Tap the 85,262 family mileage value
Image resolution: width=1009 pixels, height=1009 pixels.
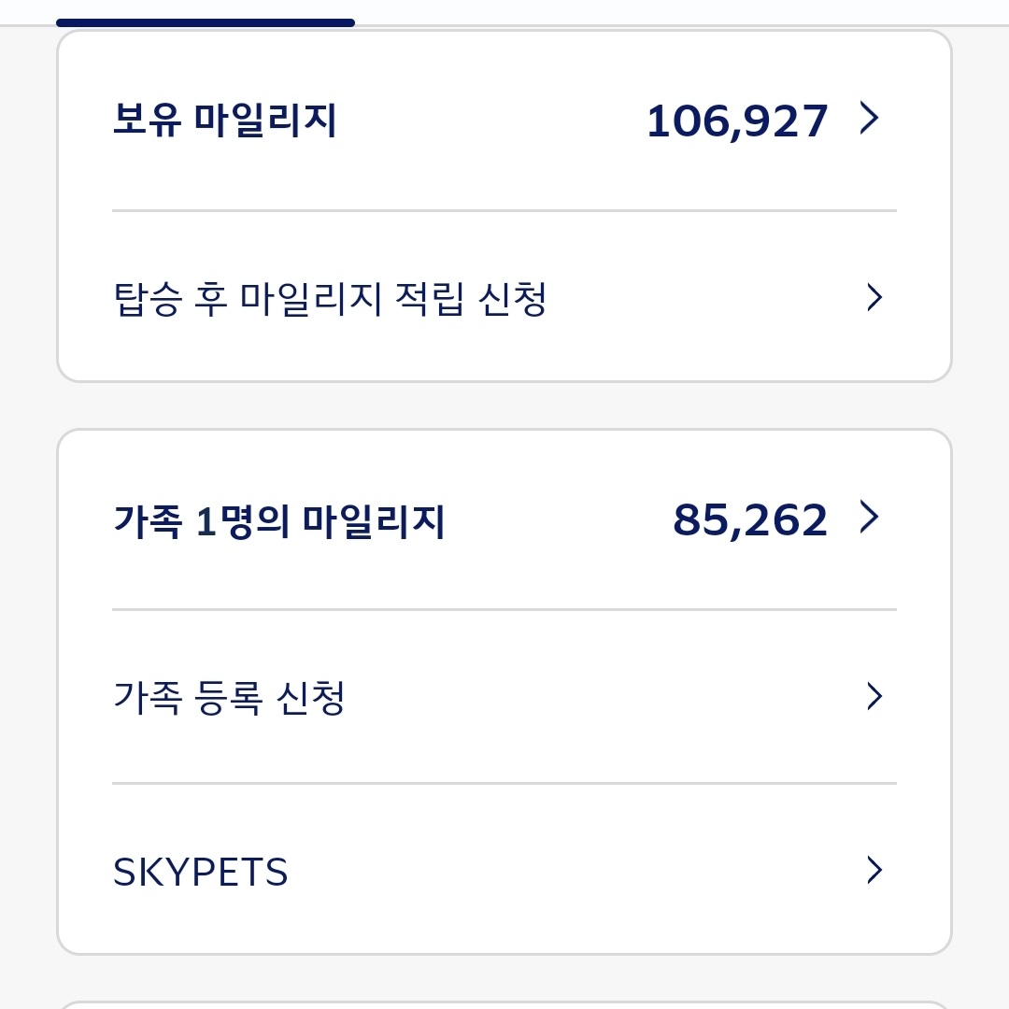pos(750,520)
